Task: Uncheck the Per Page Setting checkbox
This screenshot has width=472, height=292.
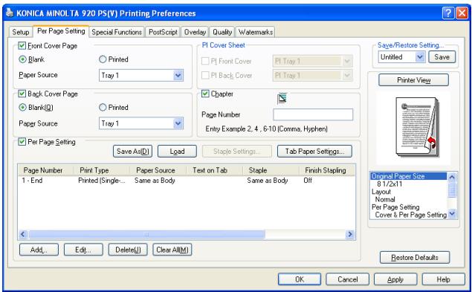Action: click(22, 141)
